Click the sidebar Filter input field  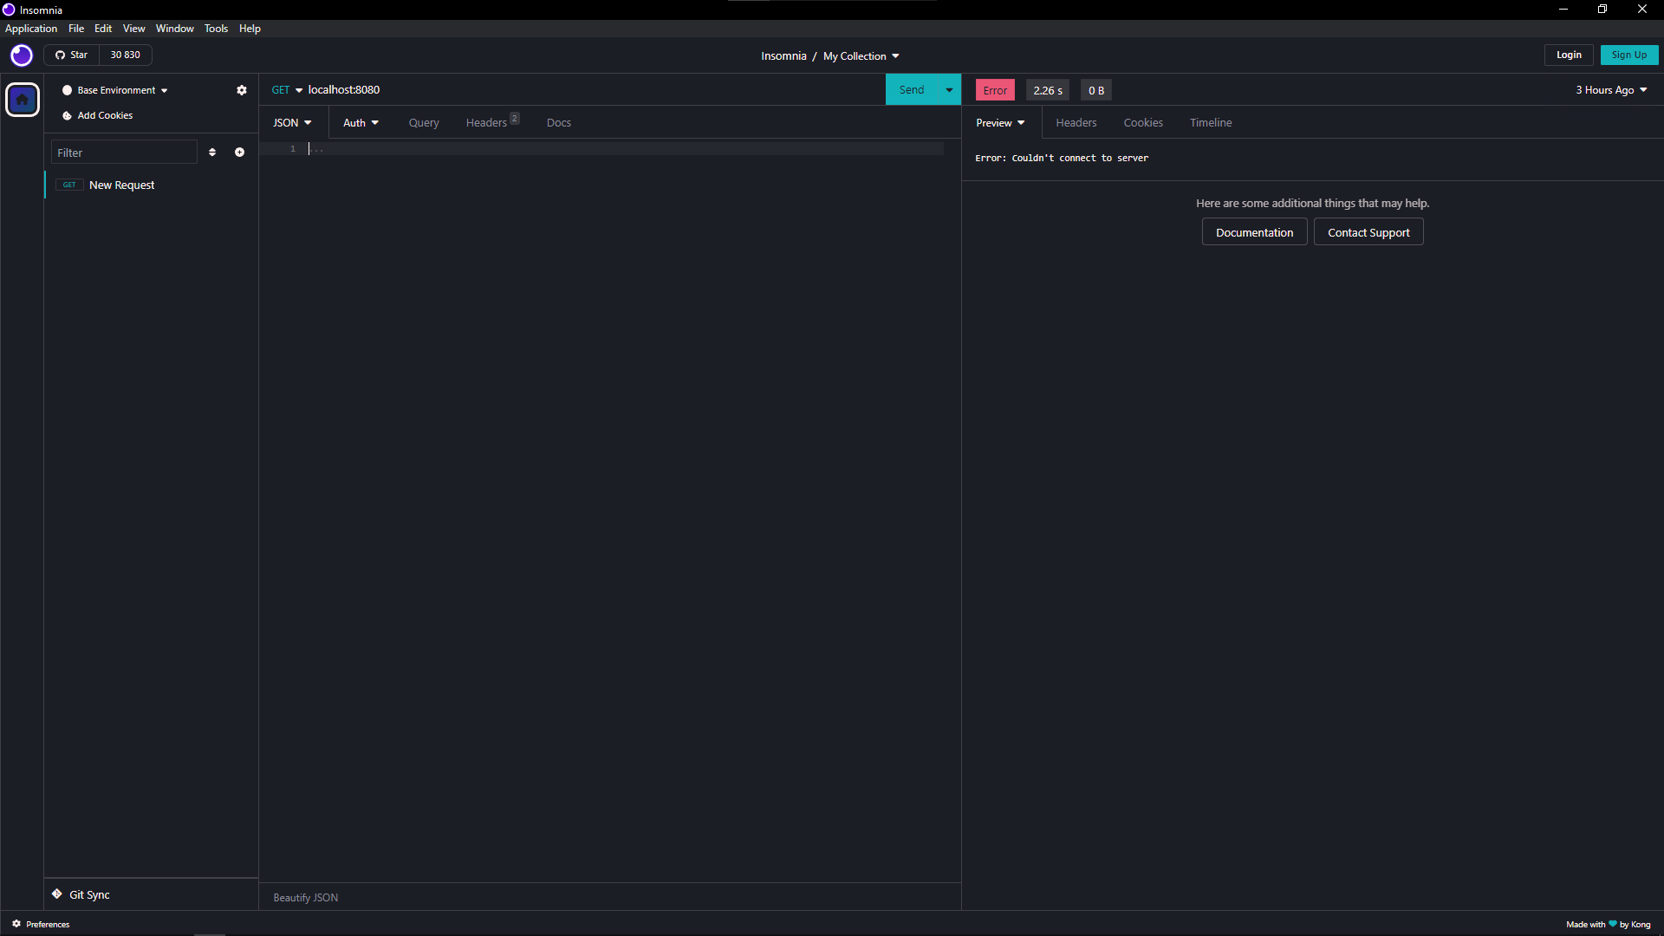click(124, 153)
